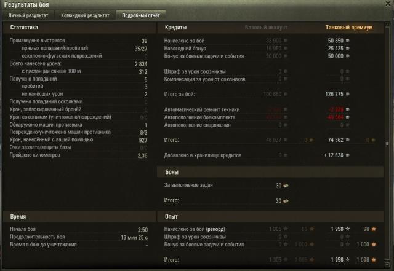The height and width of the screenshot is (271, 394).
Task: Click credits icon next to 50 850
Action: click(348, 41)
